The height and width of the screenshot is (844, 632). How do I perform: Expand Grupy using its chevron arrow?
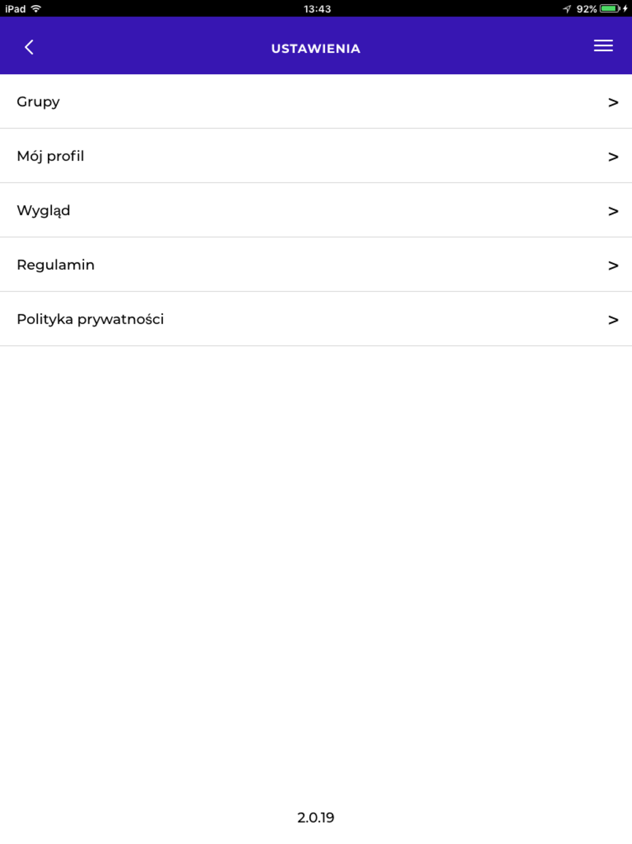click(x=612, y=102)
